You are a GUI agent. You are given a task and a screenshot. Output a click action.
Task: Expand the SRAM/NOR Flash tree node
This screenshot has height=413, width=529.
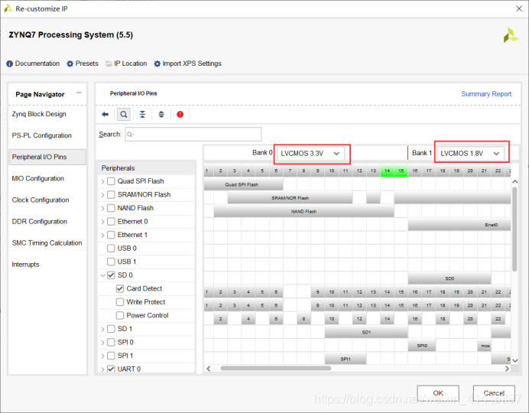(102, 195)
